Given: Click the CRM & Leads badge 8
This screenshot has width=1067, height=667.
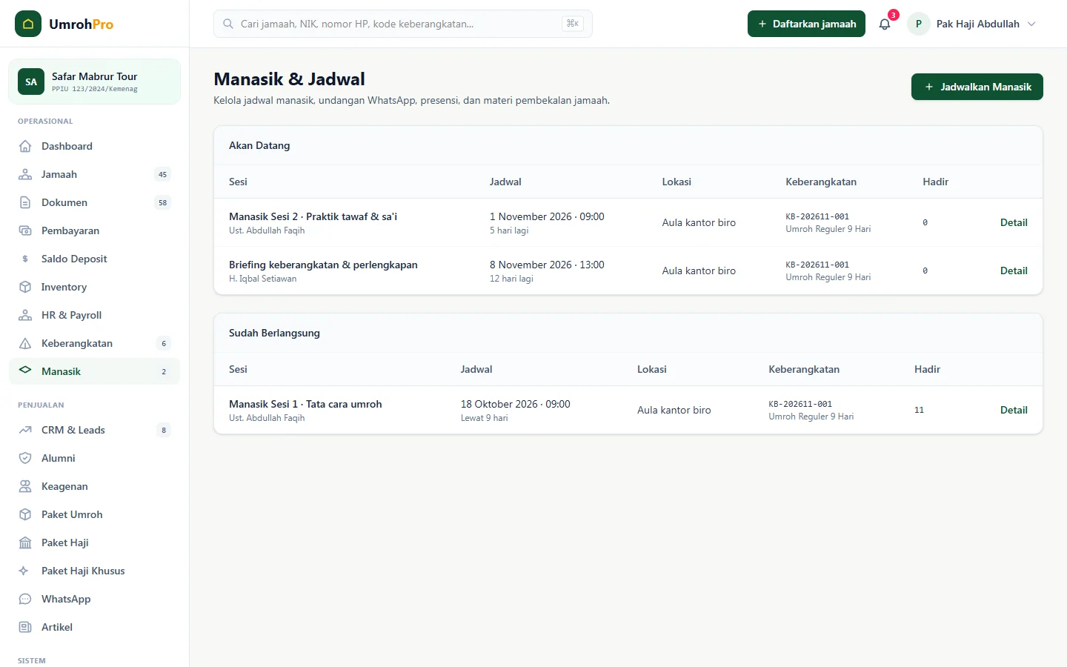Looking at the screenshot, I should click(x=164, y=430).
